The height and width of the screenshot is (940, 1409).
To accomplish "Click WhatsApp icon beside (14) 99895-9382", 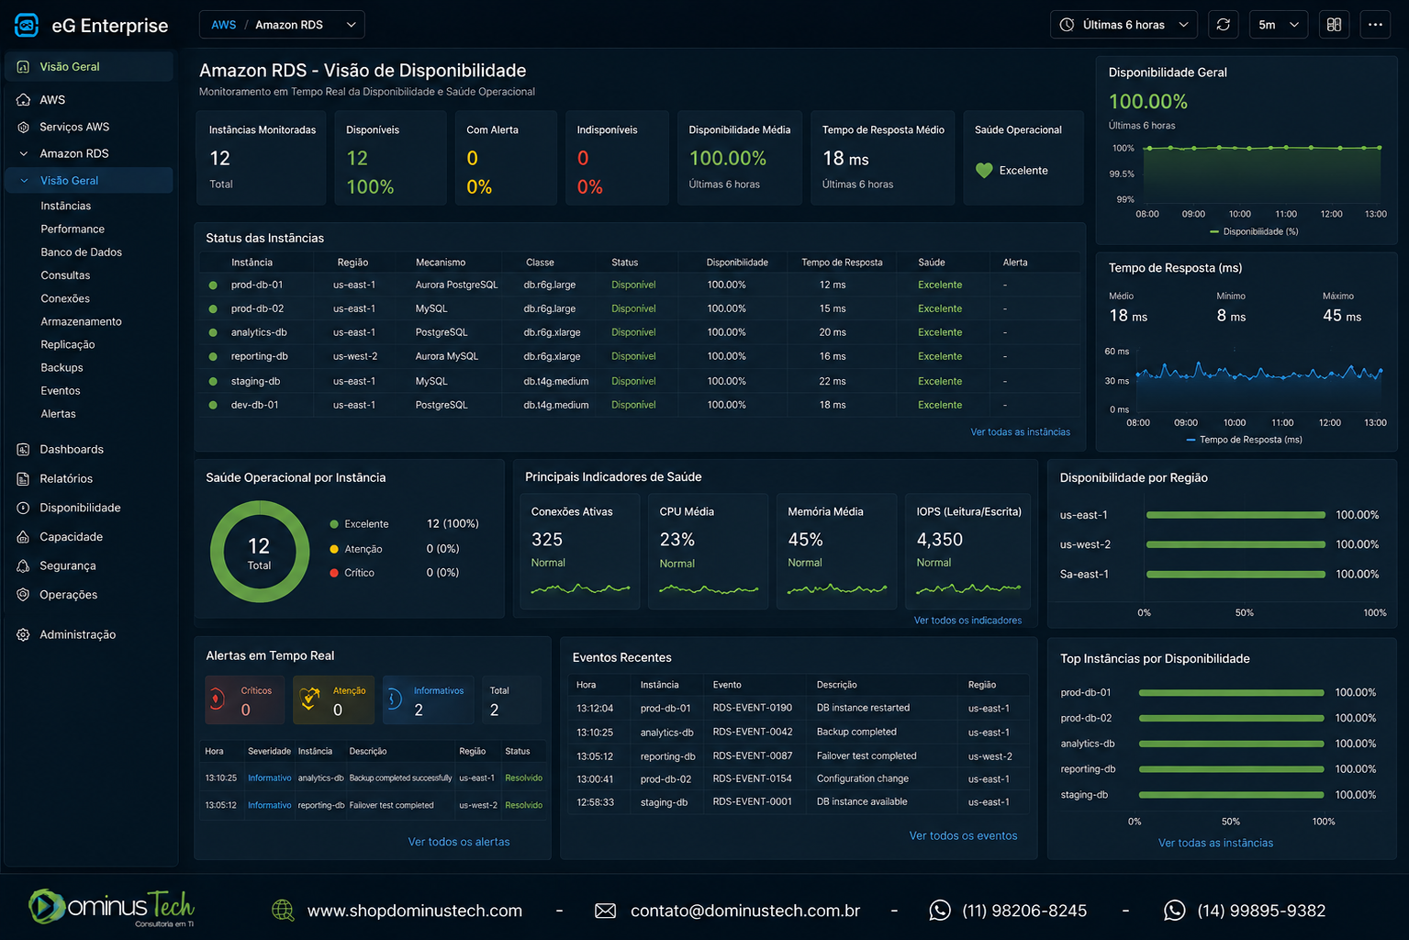I will [1174, 910].
